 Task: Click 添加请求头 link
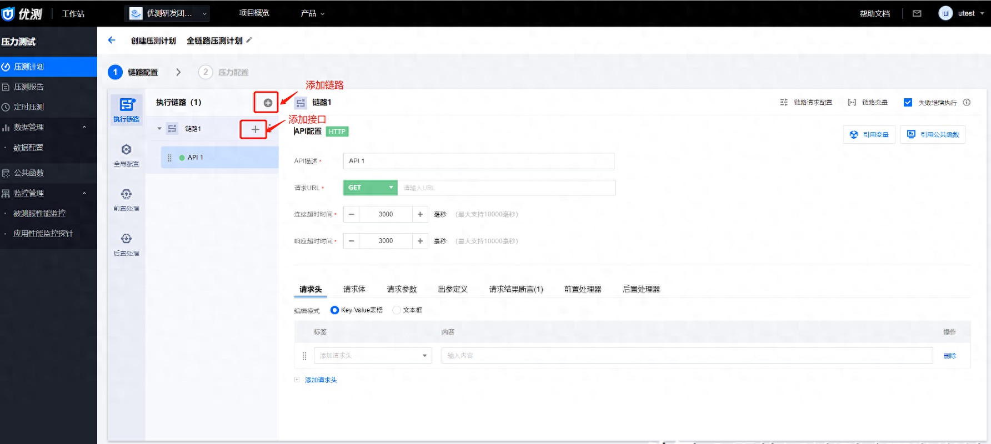click(321, 380)
